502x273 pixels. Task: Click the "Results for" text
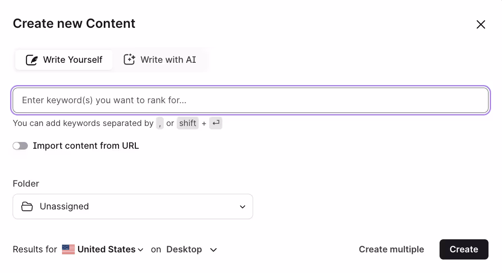click(x=35, y=249)
